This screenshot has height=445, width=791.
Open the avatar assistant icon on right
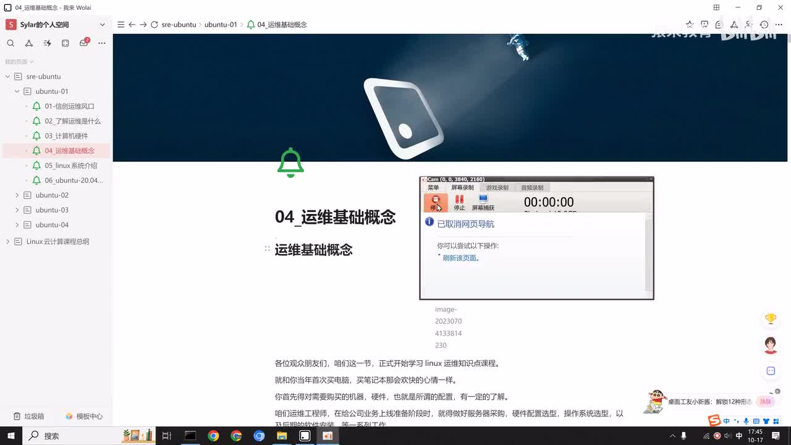click(x=771, y=345)
